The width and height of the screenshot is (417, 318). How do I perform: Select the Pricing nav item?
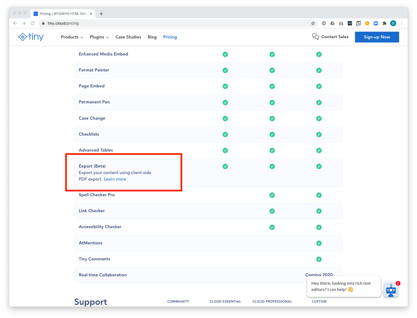(x=170, y=37)
